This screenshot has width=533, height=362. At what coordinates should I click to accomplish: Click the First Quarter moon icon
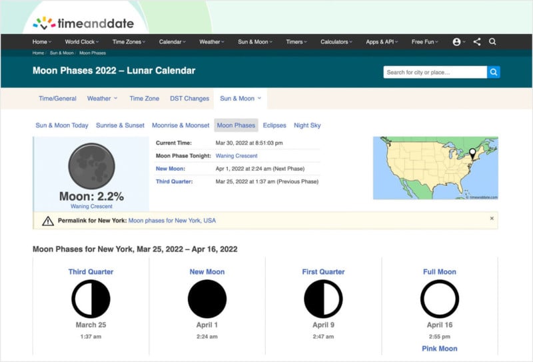click(323, 299)
